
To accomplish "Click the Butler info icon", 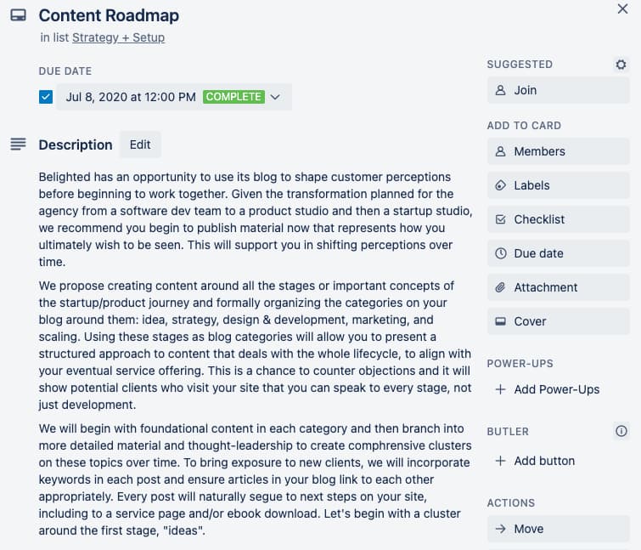I will [621, 432].
